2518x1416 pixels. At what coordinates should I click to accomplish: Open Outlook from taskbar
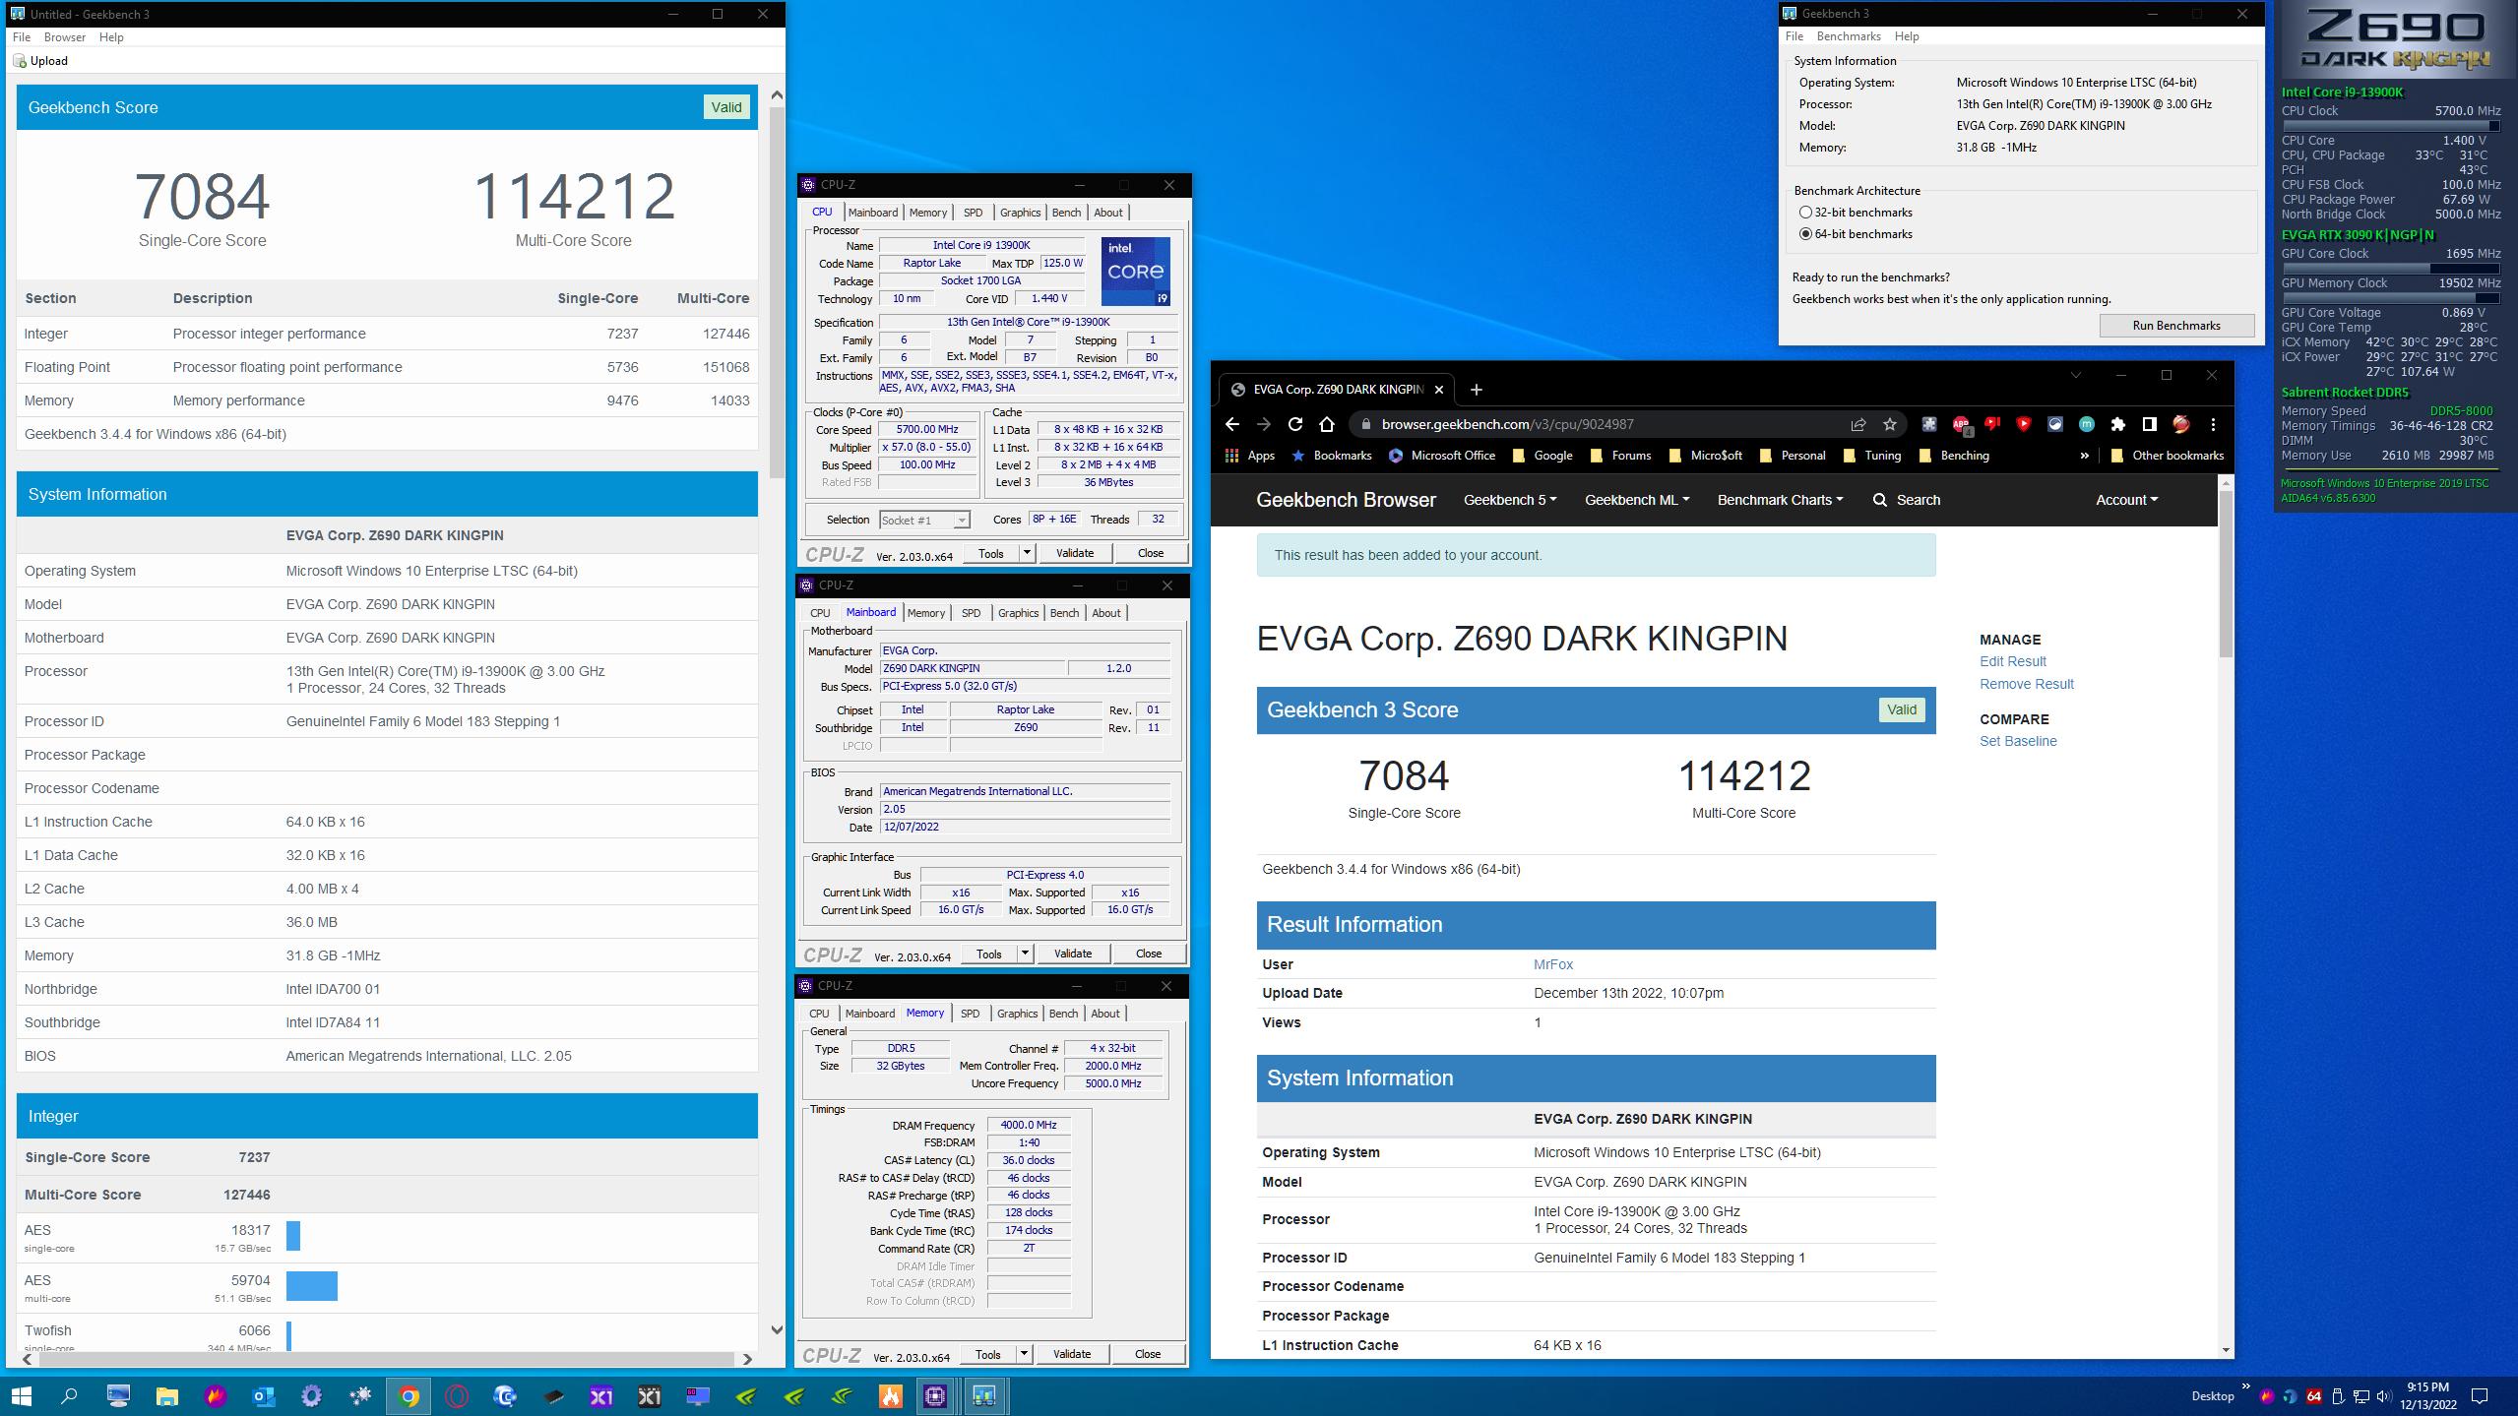[x=263, y=1396]
